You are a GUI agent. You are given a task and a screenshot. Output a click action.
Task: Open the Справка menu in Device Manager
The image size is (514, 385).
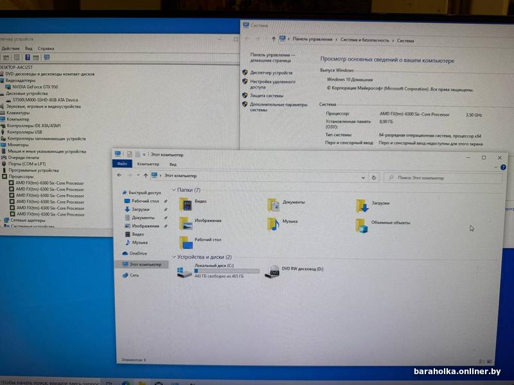[46, 48]
